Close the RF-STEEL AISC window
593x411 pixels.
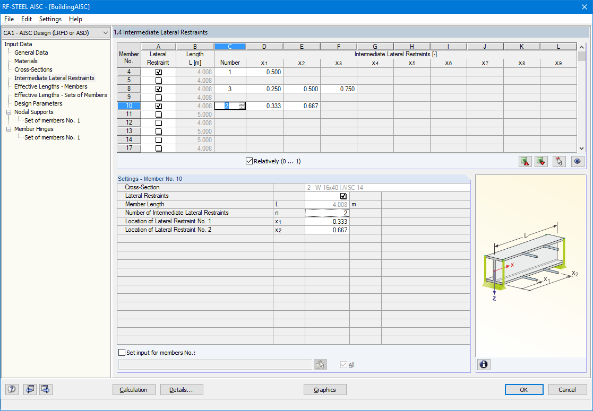click(584, 7)
